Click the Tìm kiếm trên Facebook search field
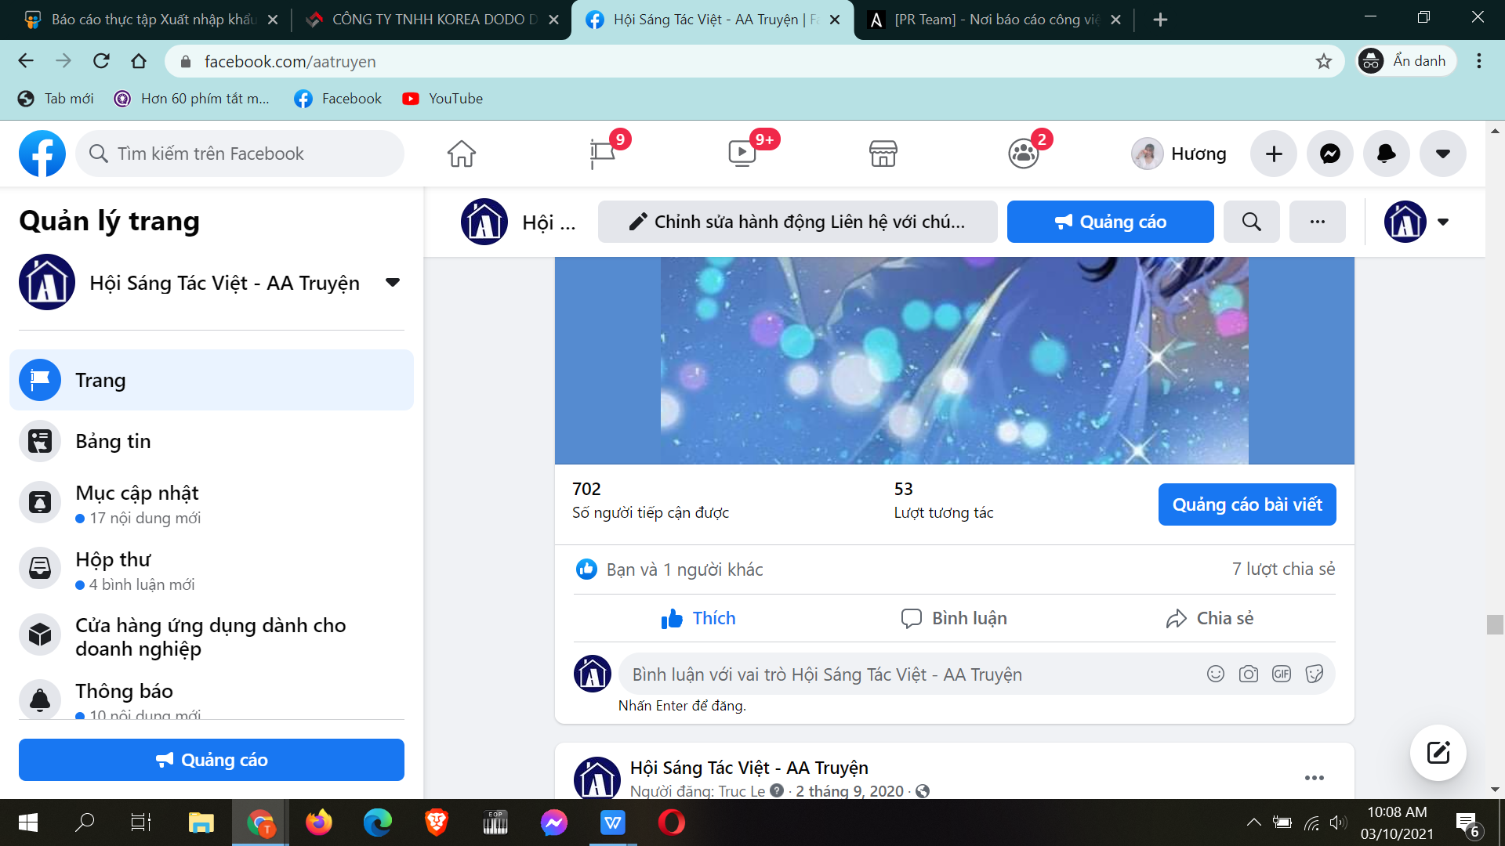Viewport: 1505px width, 846px height. click(240, 154)
